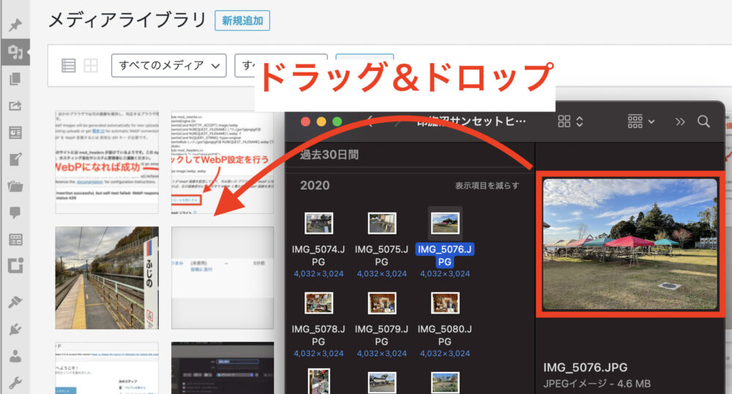Click the news card icon in sidebar
The width and height of the screenshot is (732, 394).
click(15, 133)
